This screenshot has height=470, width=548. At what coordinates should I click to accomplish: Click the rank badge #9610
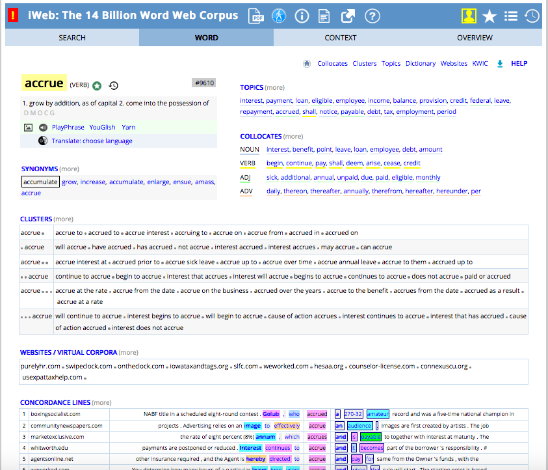pos(204,83)
